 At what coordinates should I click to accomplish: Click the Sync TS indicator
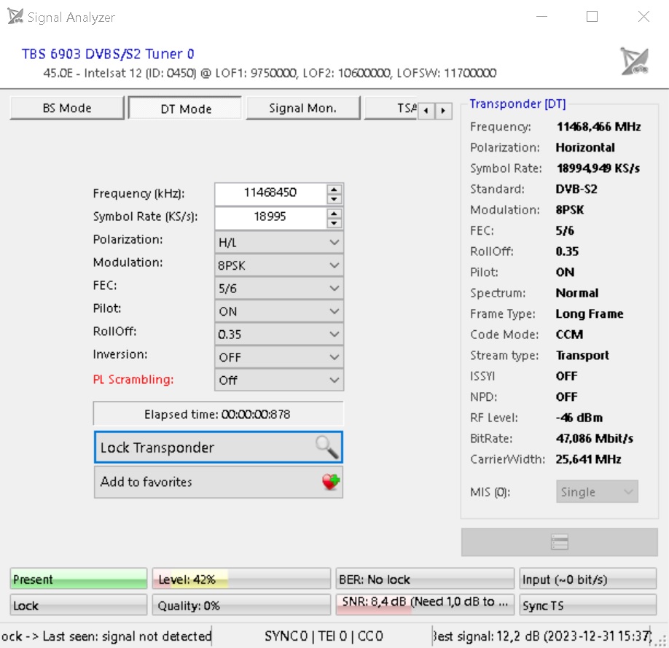coord(588,605)
